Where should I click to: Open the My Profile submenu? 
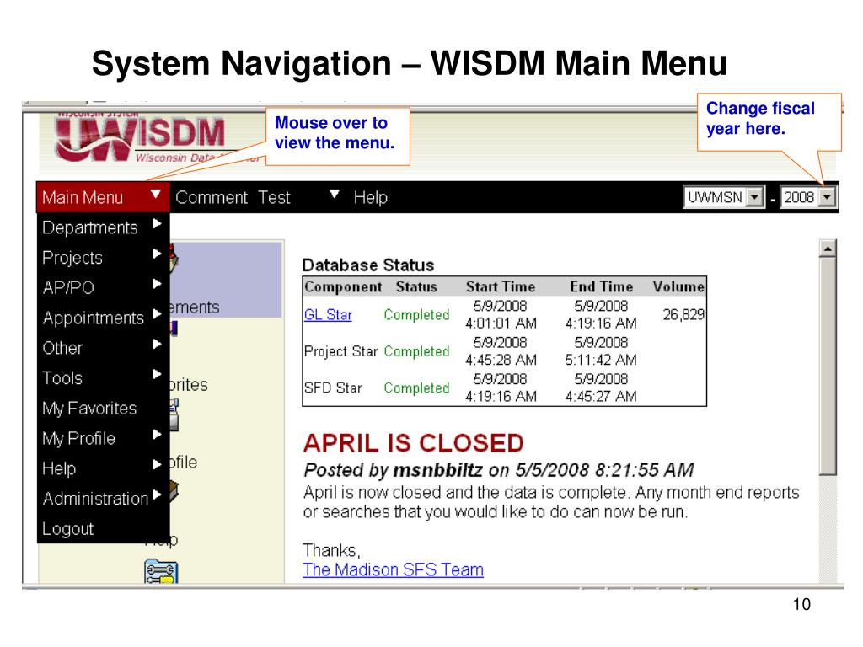(x=102, y=438)
